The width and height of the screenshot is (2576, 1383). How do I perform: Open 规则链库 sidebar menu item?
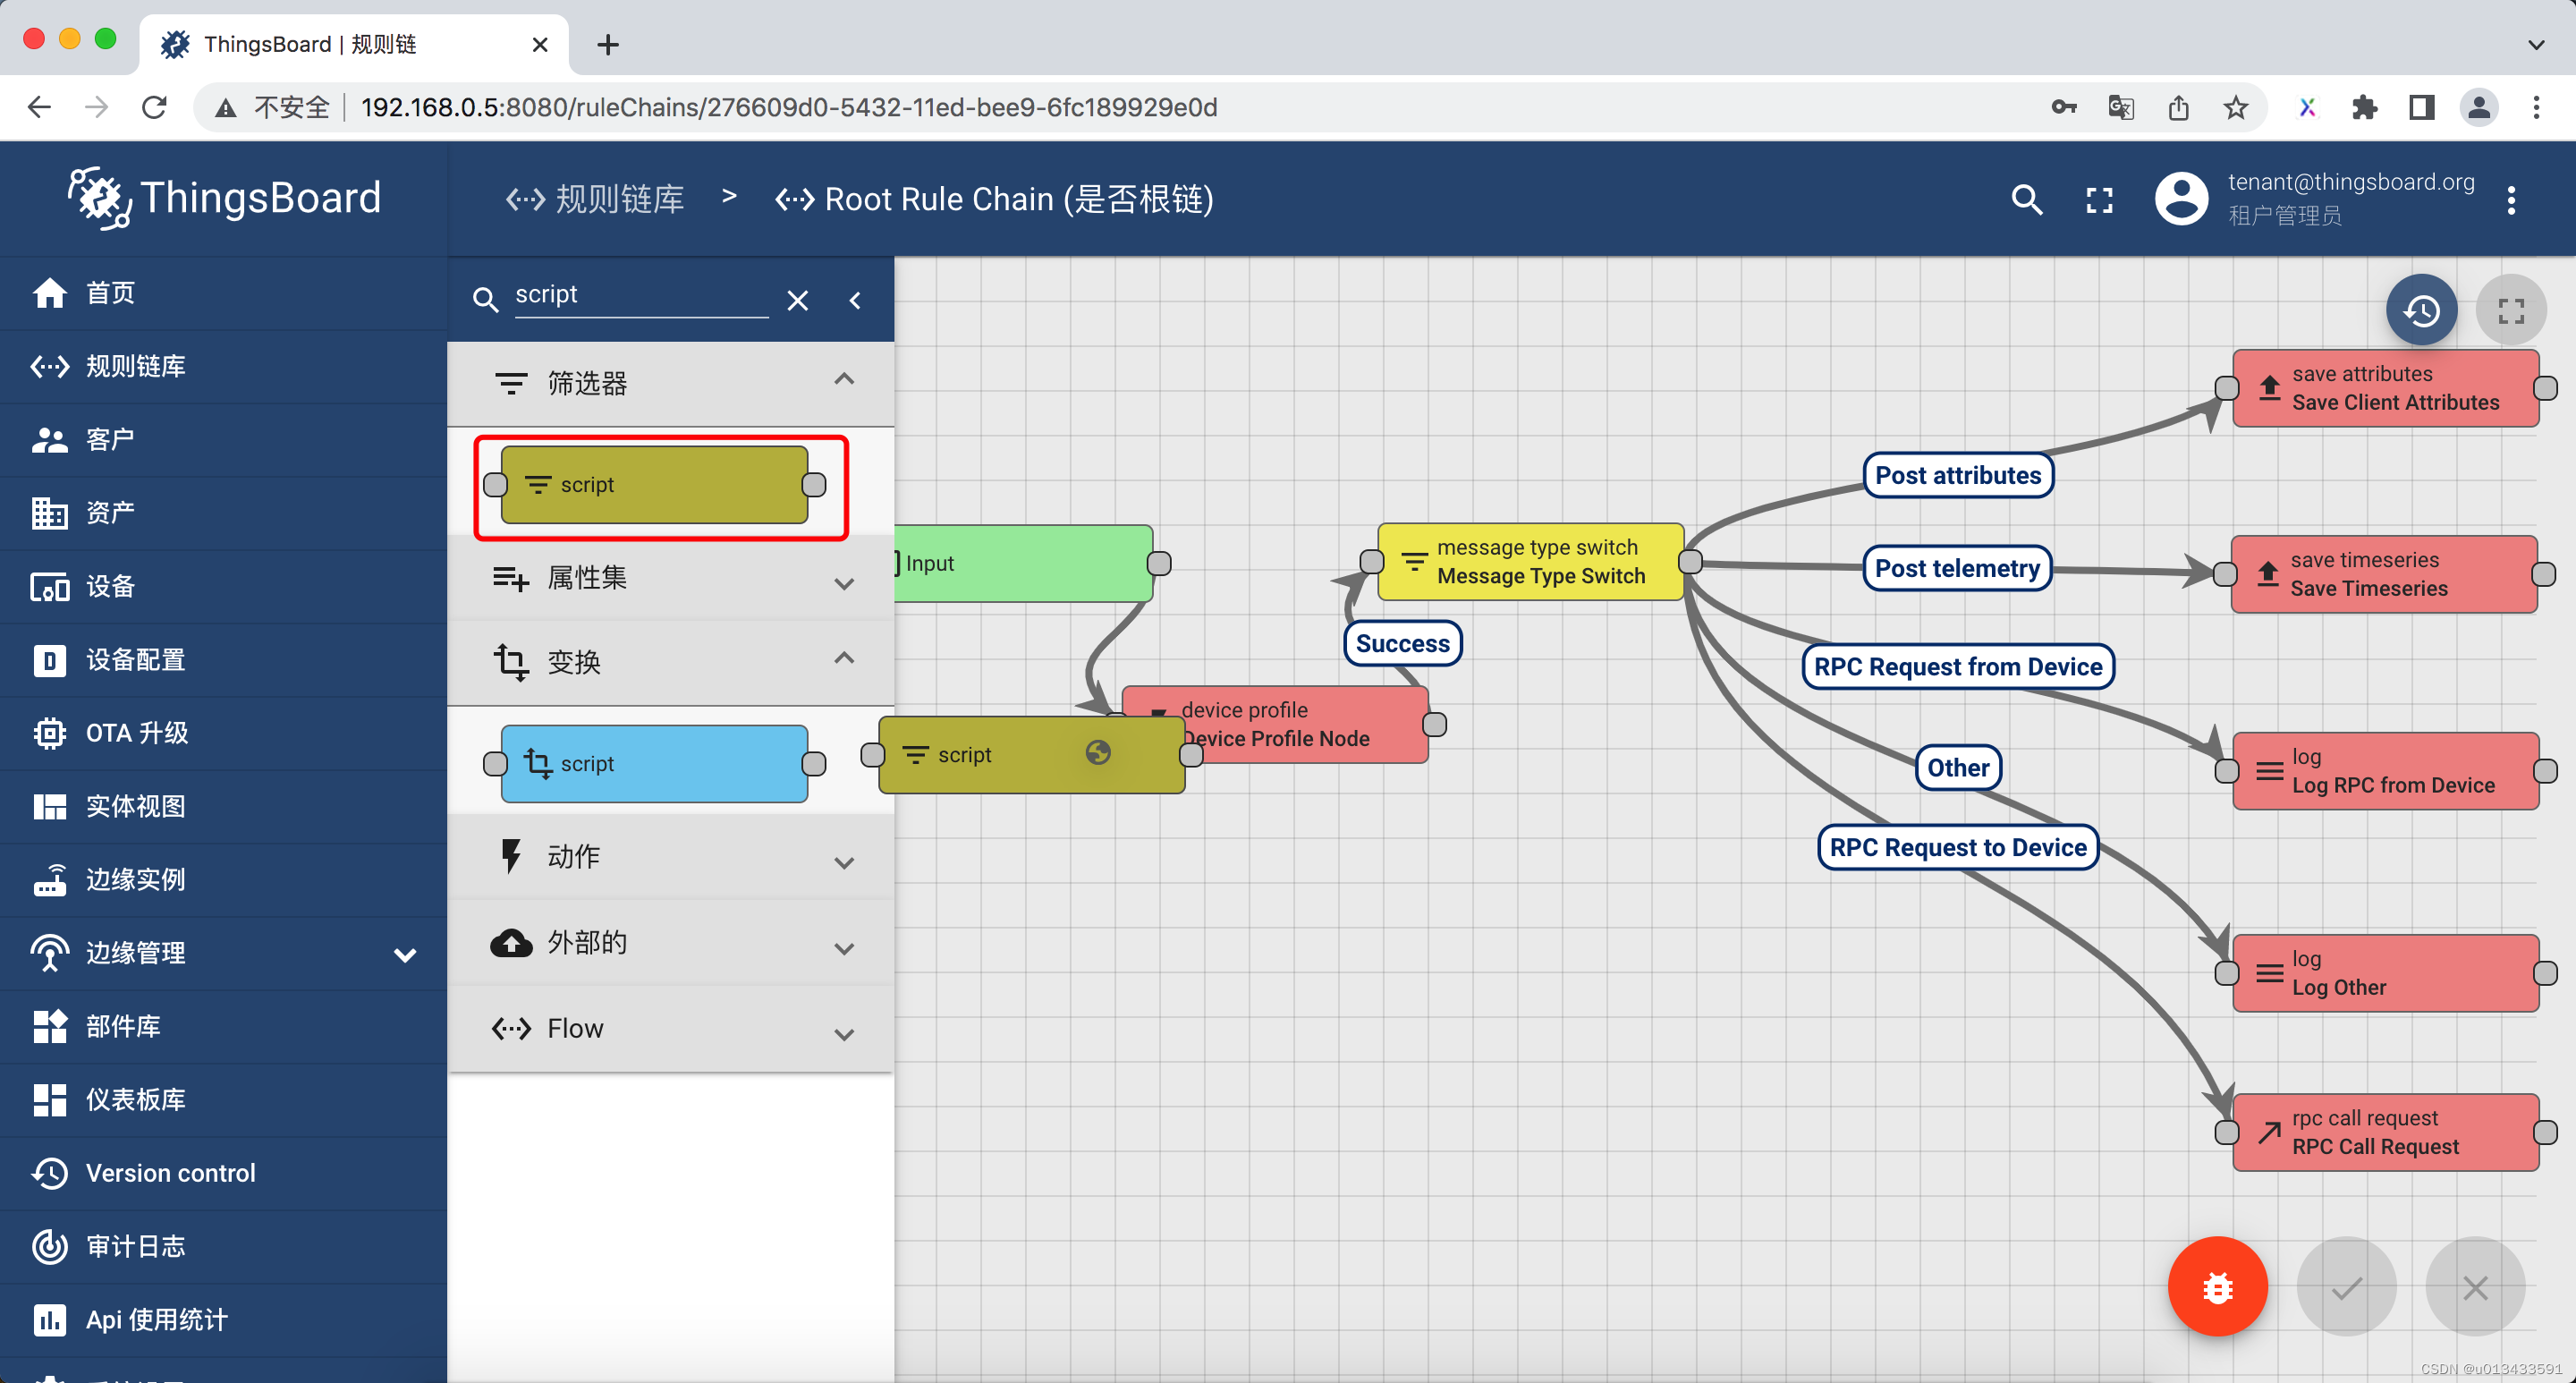pos(223,367)
